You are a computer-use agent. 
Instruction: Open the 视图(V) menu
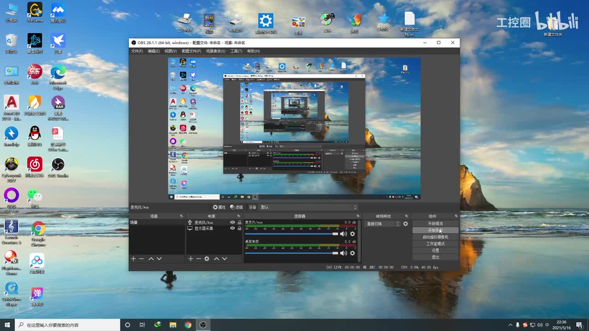pos(171,51)
